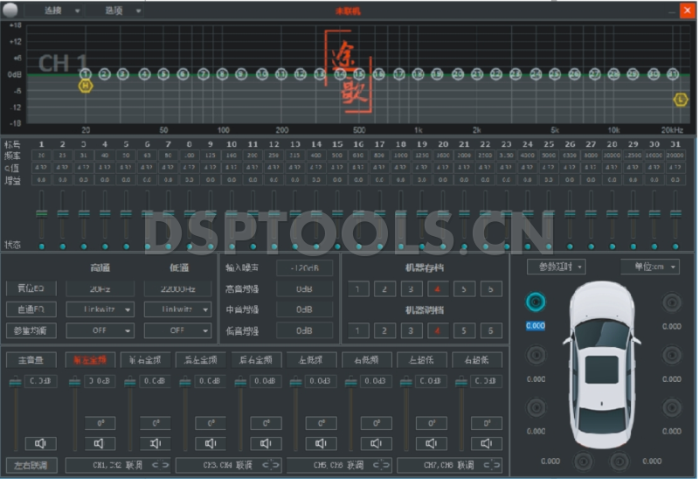Select the second right speaker beside the car

coord(671,355)
